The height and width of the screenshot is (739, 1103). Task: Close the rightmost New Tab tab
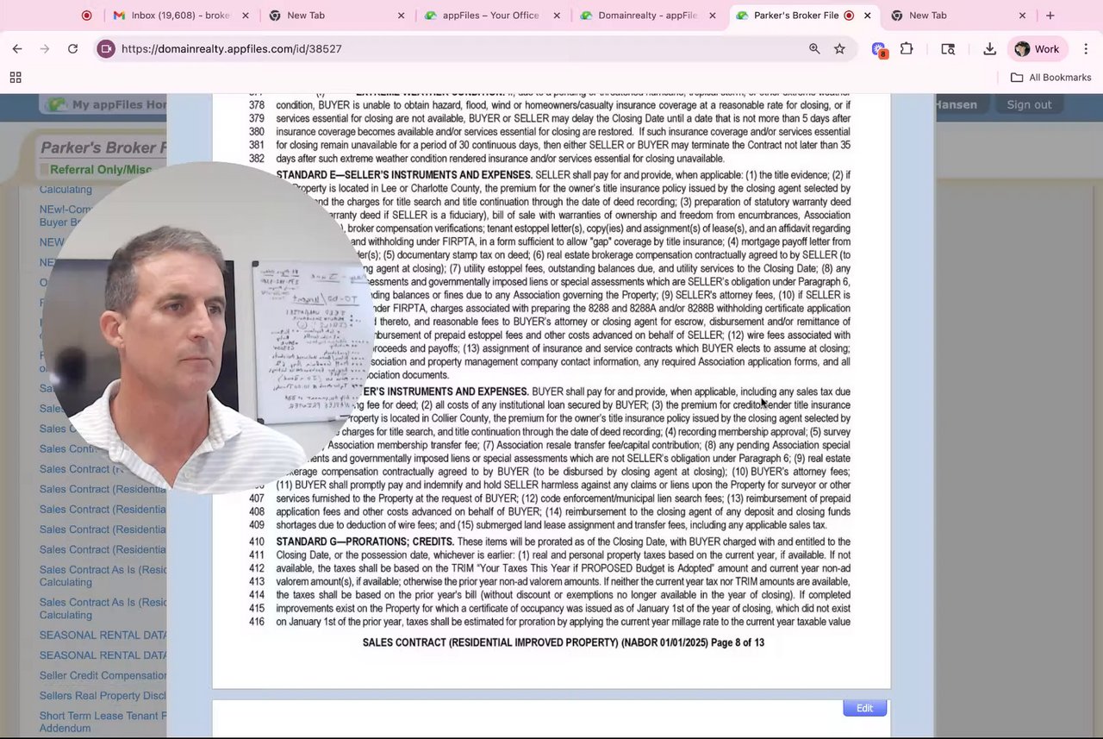click(x=1022, y=16)
